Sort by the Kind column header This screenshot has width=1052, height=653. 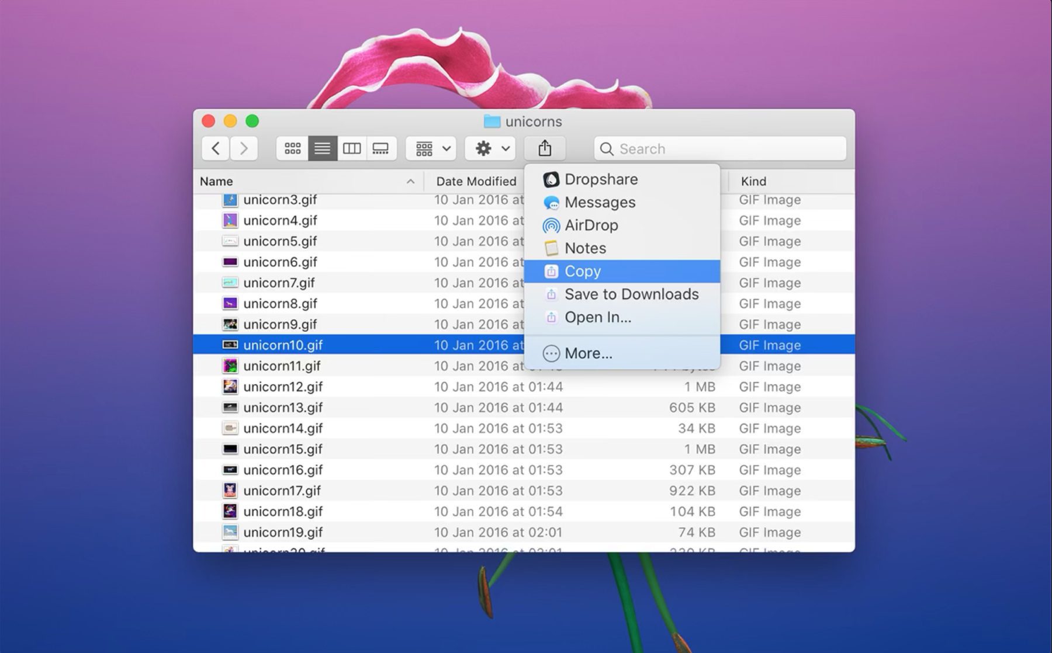coord(754,181)
